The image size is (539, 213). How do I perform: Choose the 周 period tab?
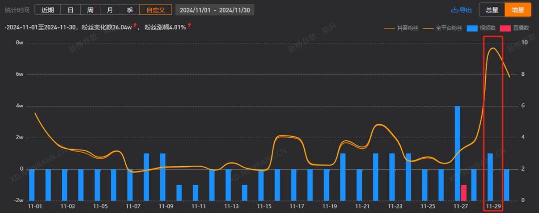(90, 10)
